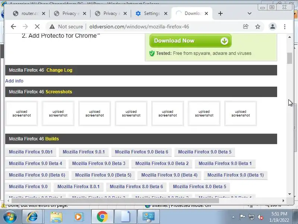Click horizontal scroll left arrow
298x224 pixels.
[8, 200]
